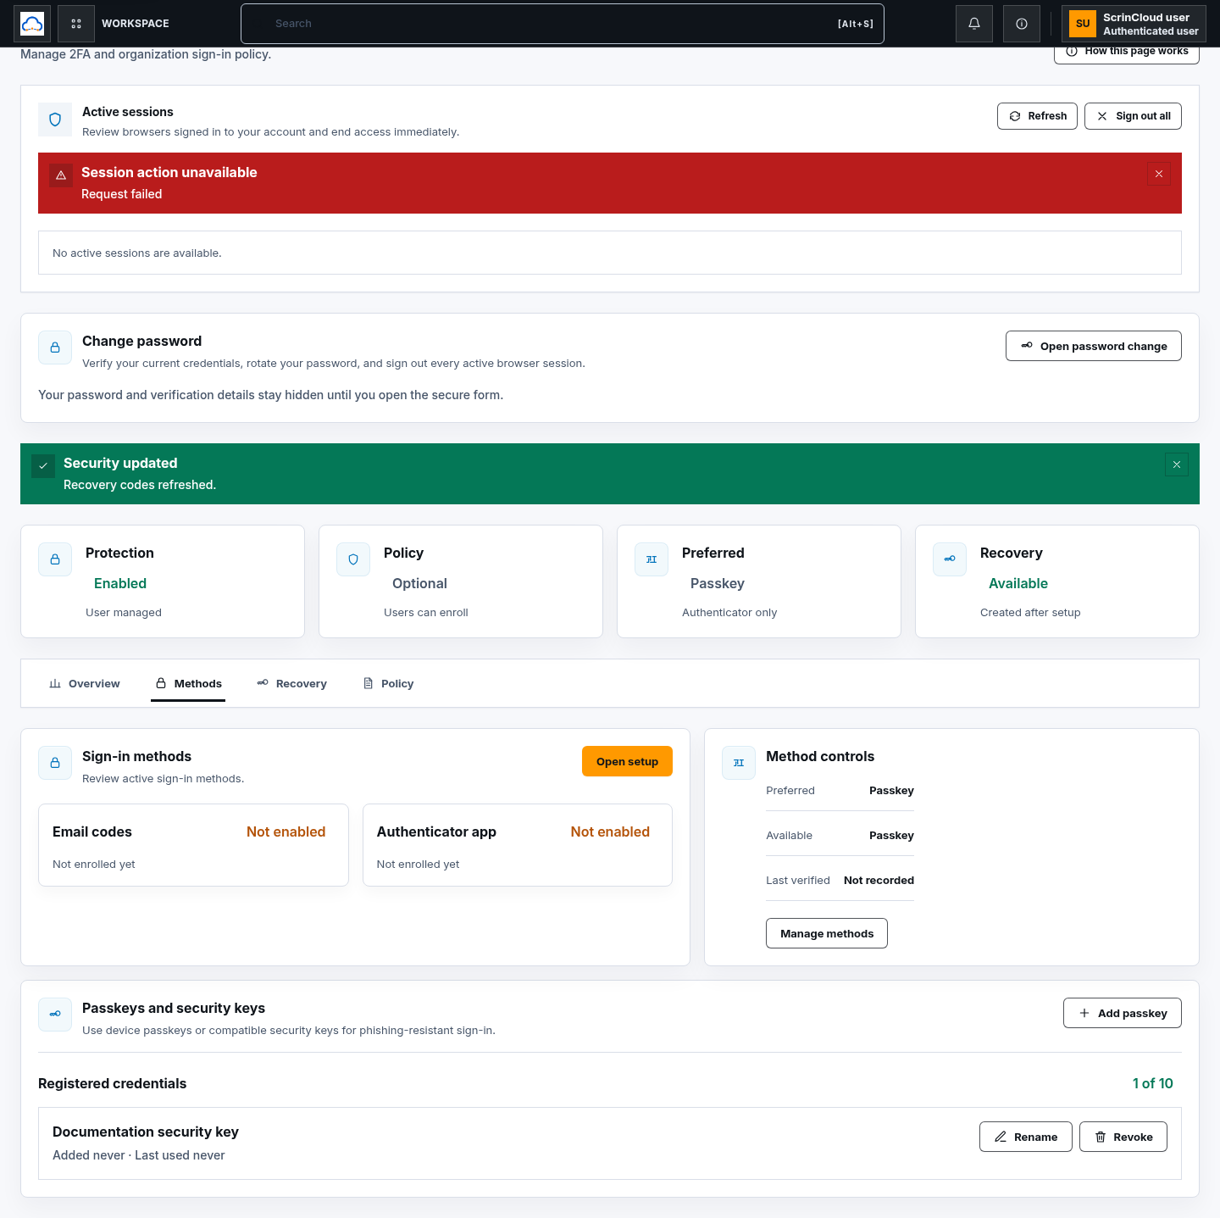Click the Preferred card icon
Screen dimensions: 1220x1218
(652, 559)
